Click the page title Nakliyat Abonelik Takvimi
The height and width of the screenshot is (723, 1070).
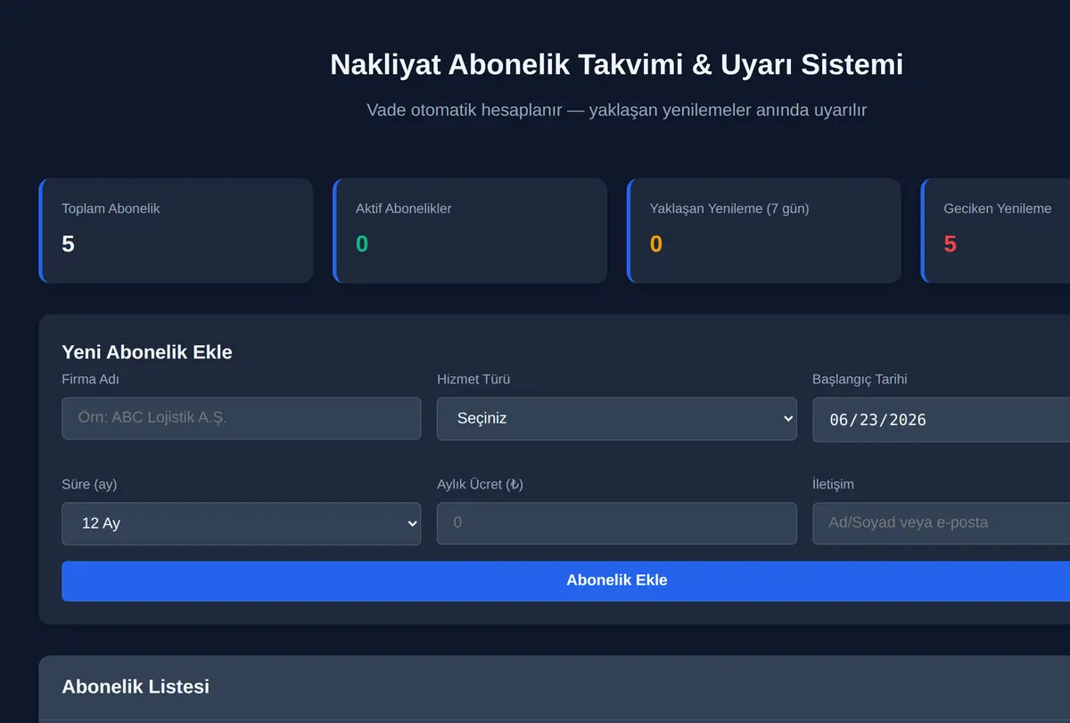616,64
